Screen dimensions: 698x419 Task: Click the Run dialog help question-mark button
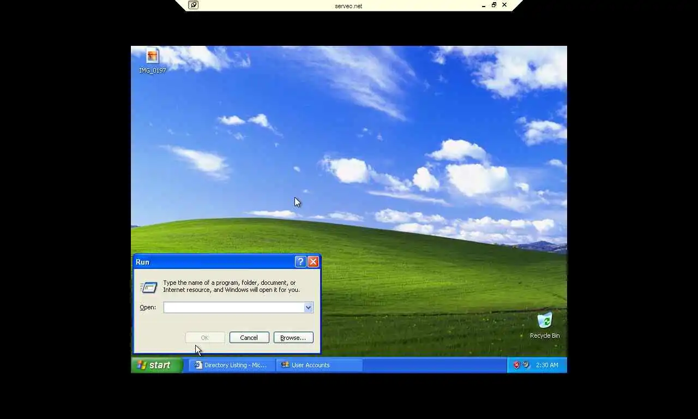coord(300,262)
